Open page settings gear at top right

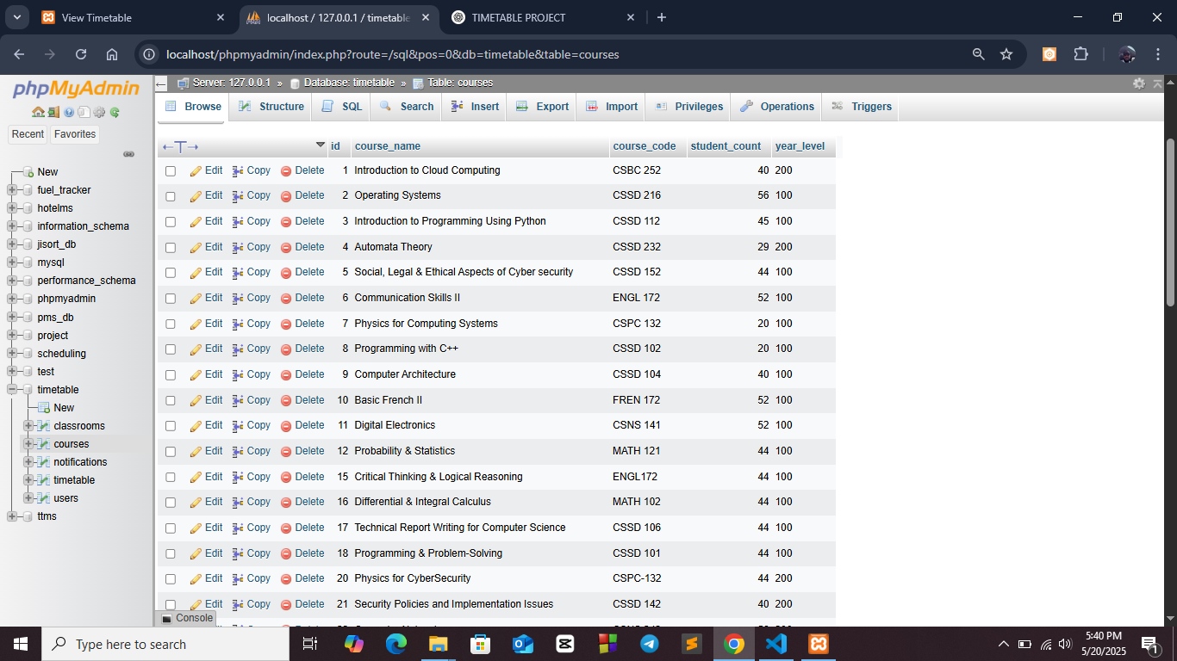click(1139, 83)
